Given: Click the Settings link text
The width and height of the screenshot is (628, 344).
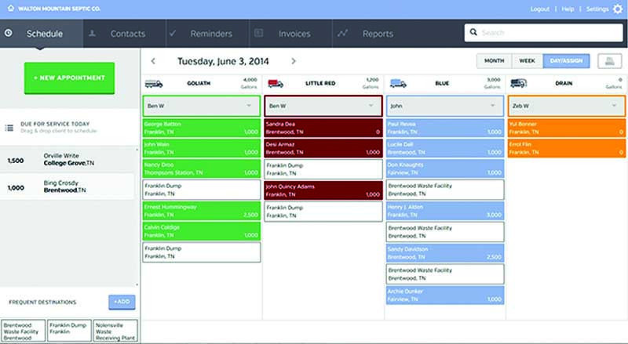Looking at the screenshot, I should pos(597,9).
